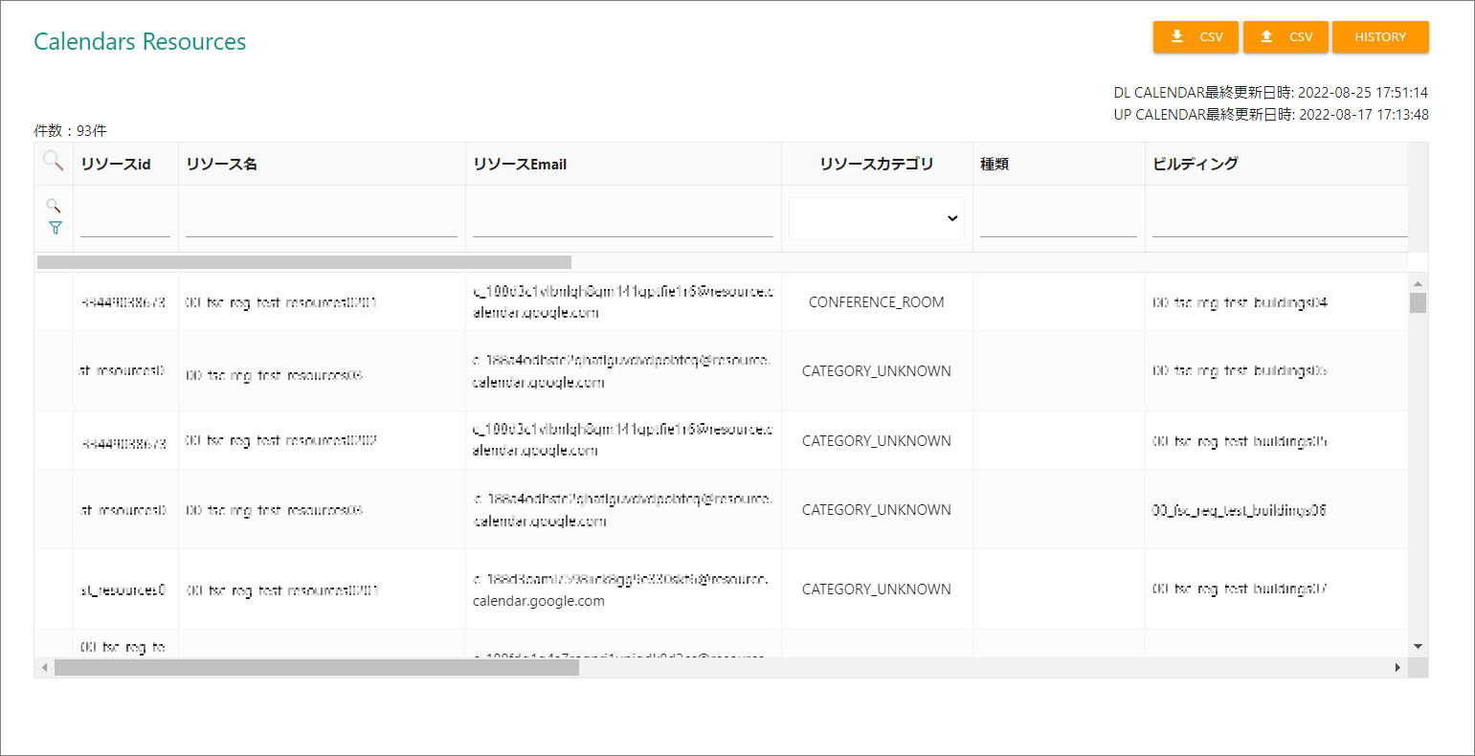Image resolution: width=1475 pixels, height=756 pixels.
Task: Click the vertical scrollbar up arrow
Action: [1419, 283]
